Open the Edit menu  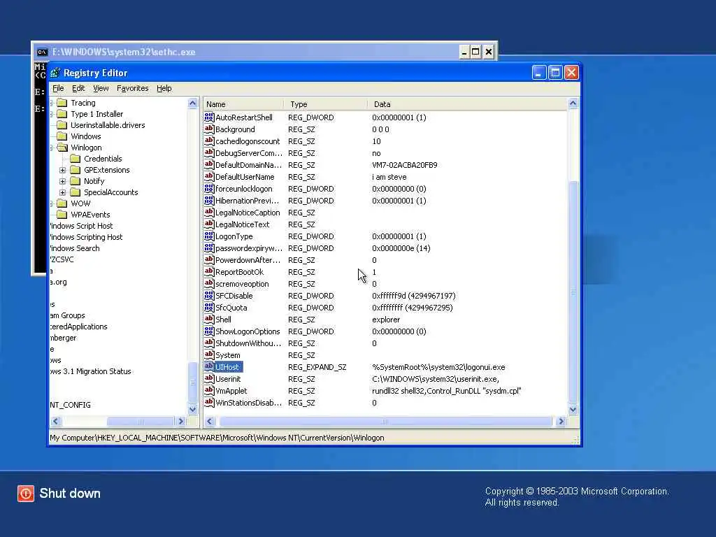(78, 88)
